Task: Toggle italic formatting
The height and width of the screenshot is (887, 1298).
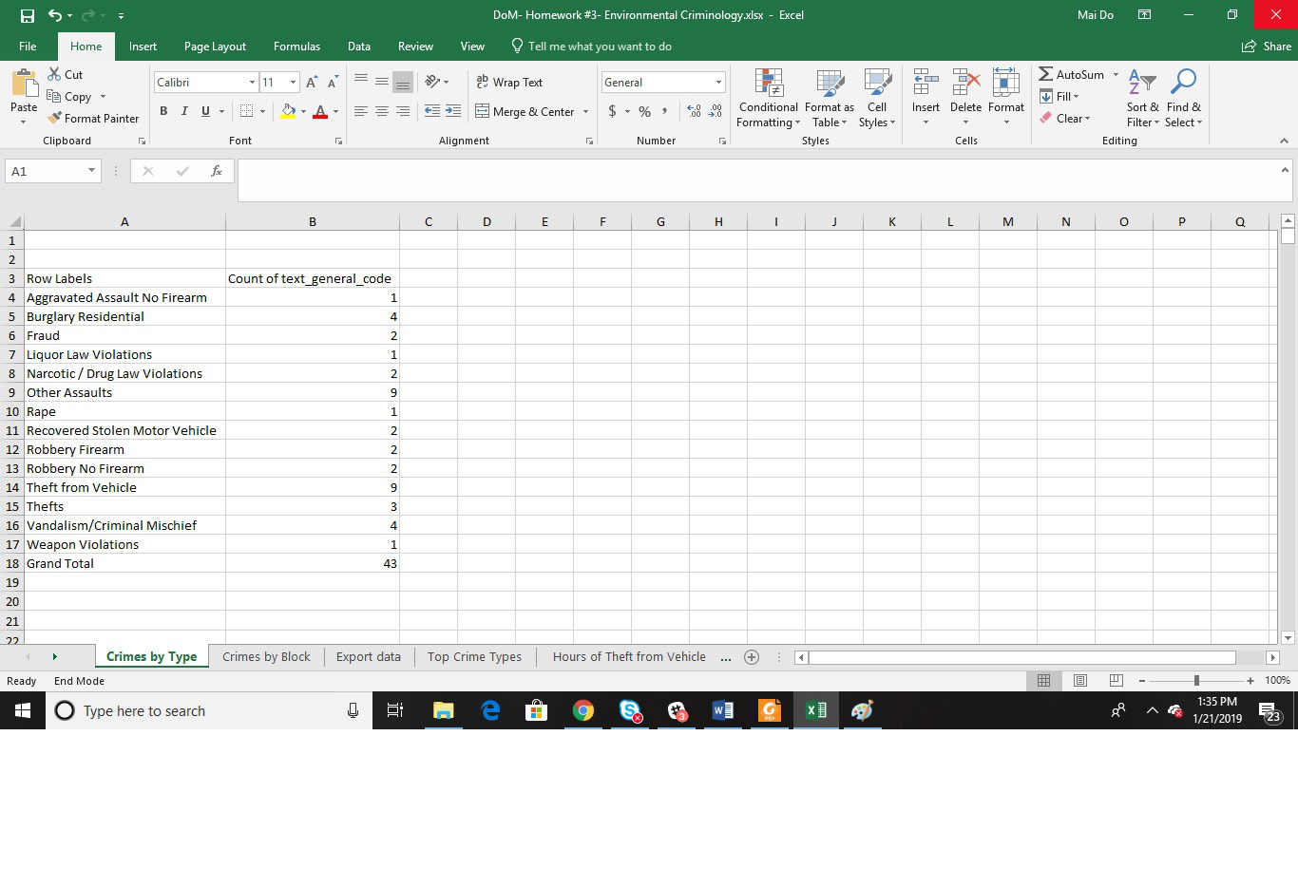Action: (x=184, y=111)
